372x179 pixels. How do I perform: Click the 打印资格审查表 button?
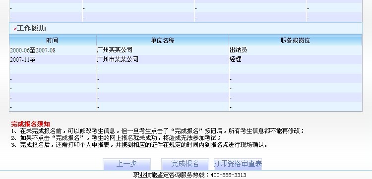pos(238,164)
